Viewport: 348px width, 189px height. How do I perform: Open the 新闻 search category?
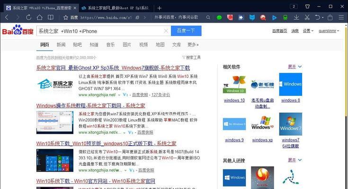click(x=61, y=45)
